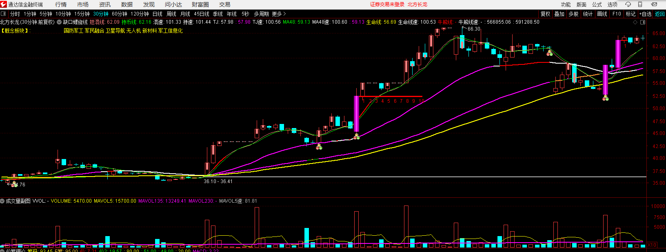This screenshot has width=666, height=252.
Task: Switch to 45日线 period
Action: [x=202, y=14]
